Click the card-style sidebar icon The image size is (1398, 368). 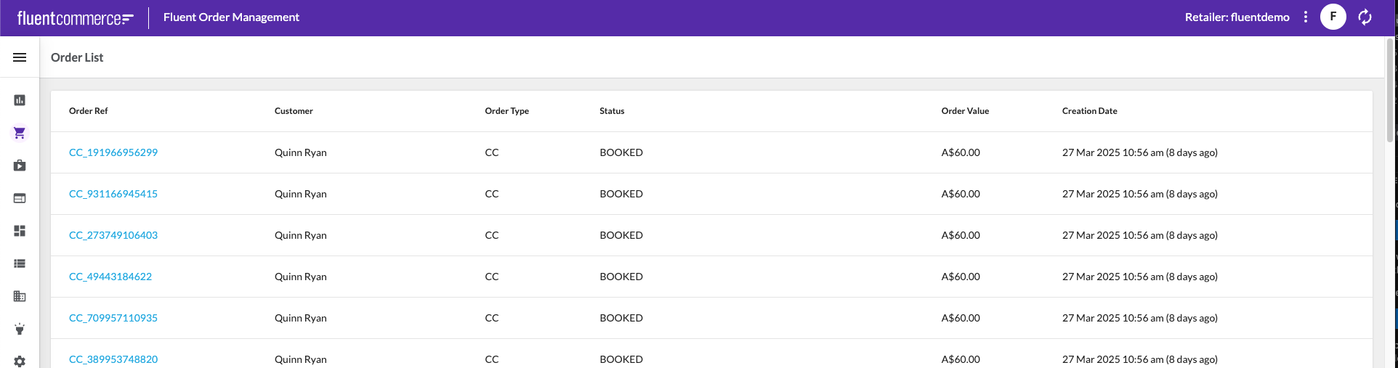pos(20,198)
